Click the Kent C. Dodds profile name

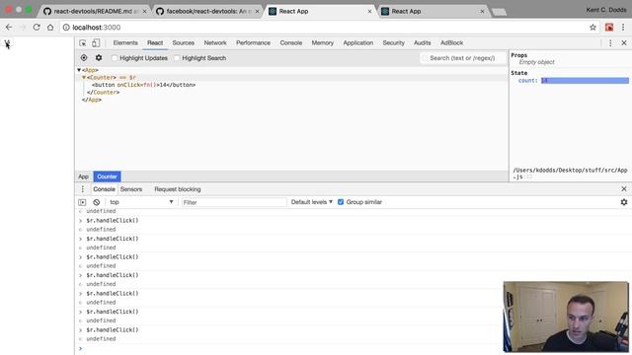coord(605,10)
